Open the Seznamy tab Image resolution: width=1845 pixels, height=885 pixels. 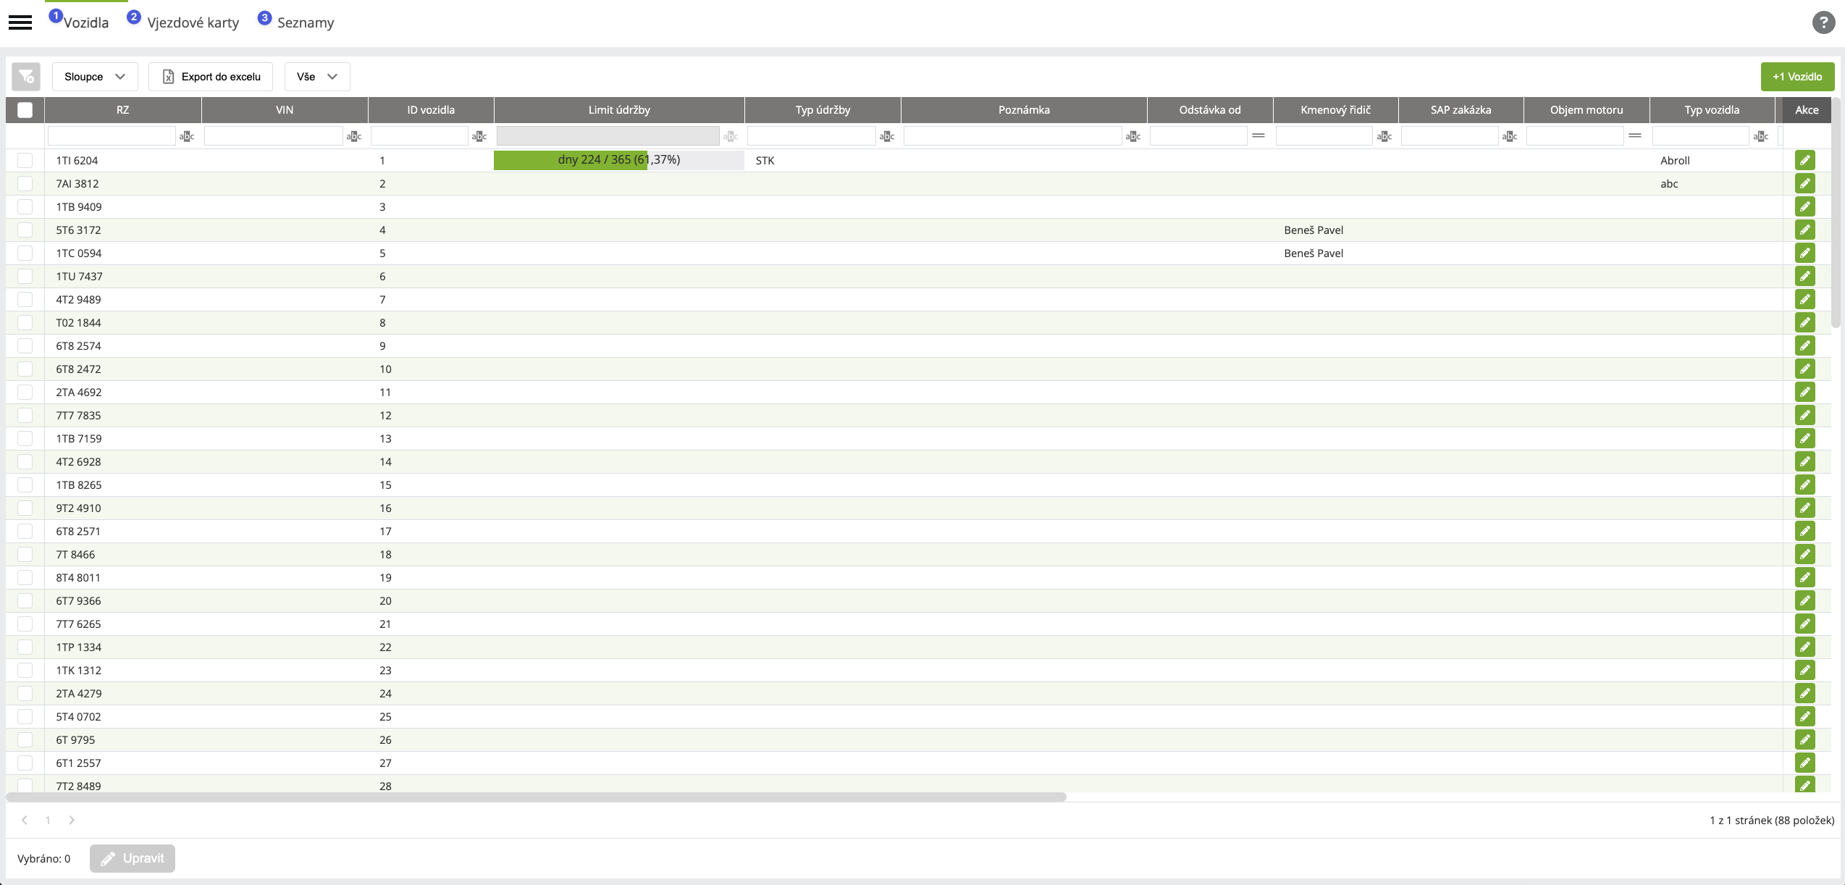(x=305, y=22)
